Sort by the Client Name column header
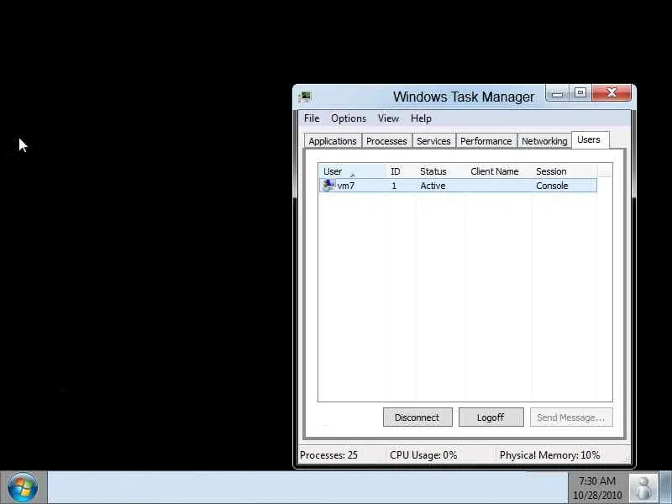672x504 pixels. click(499, 171)
